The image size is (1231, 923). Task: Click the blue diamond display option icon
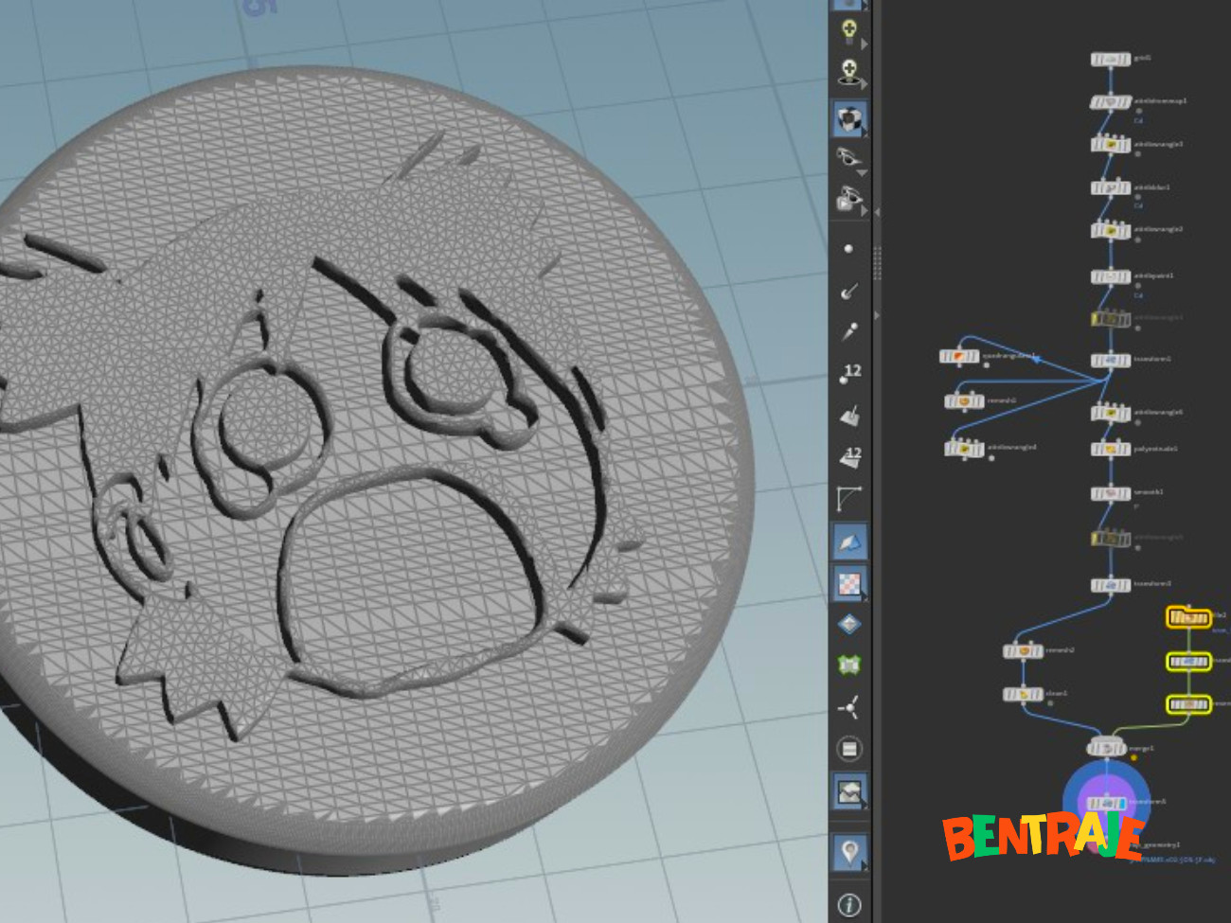849,624
